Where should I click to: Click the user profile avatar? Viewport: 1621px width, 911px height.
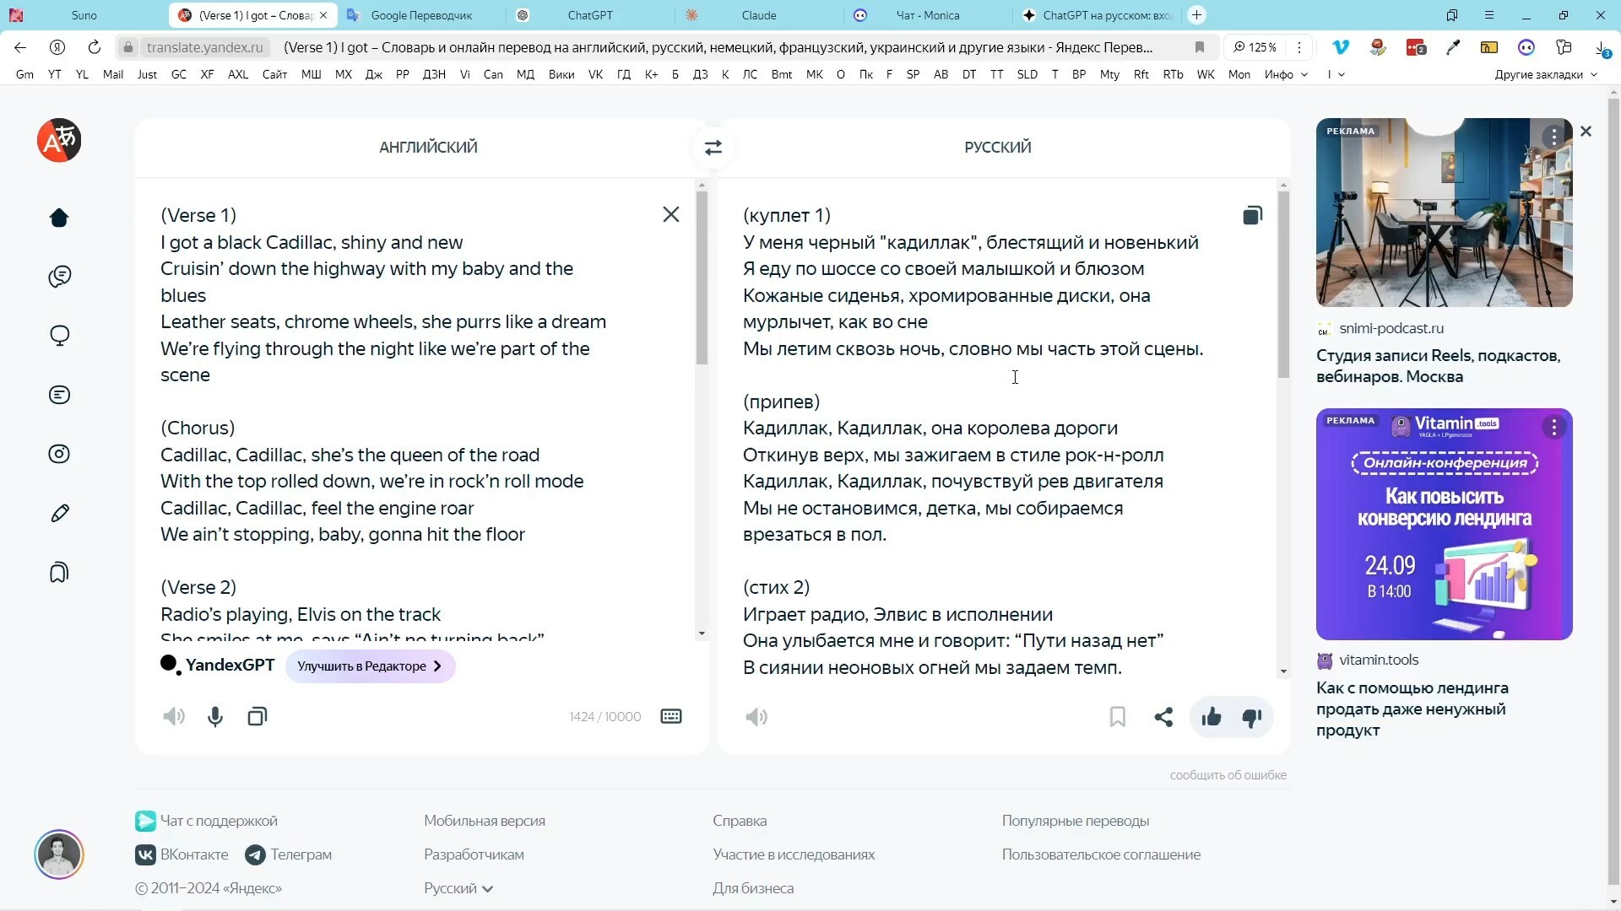coord(59,854)
